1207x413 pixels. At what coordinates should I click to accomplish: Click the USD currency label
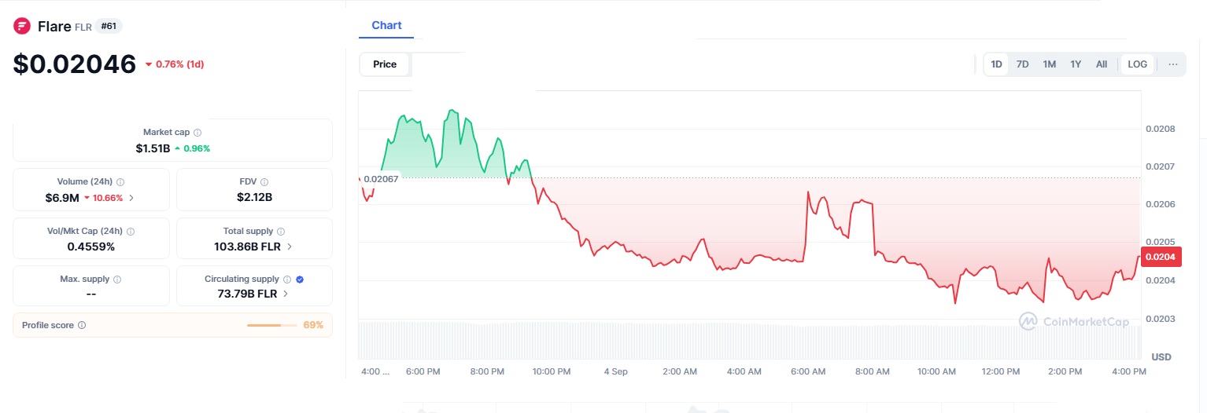pyautogui.click(x=1161, y=357)
